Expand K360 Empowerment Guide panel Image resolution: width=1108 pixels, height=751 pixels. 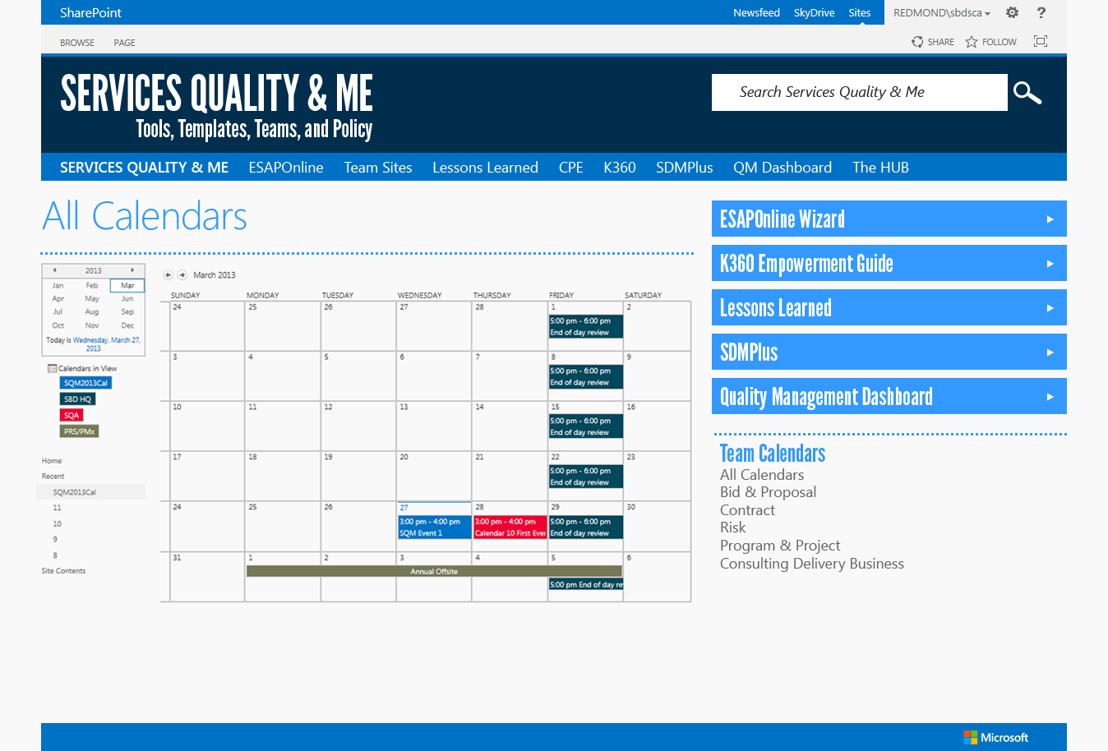(889, 263)
